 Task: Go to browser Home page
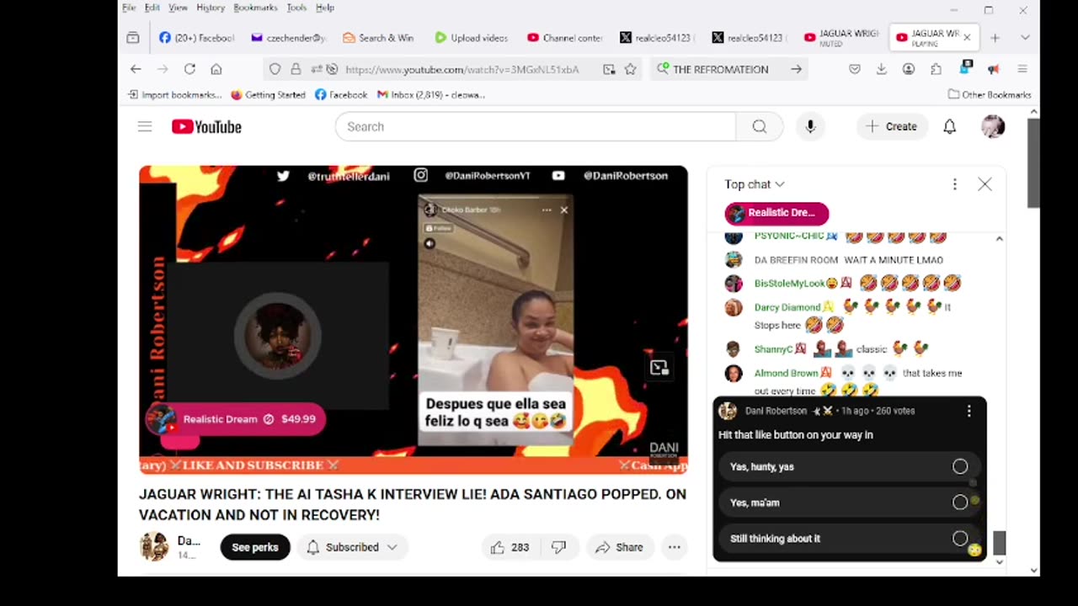pos(216,69)
